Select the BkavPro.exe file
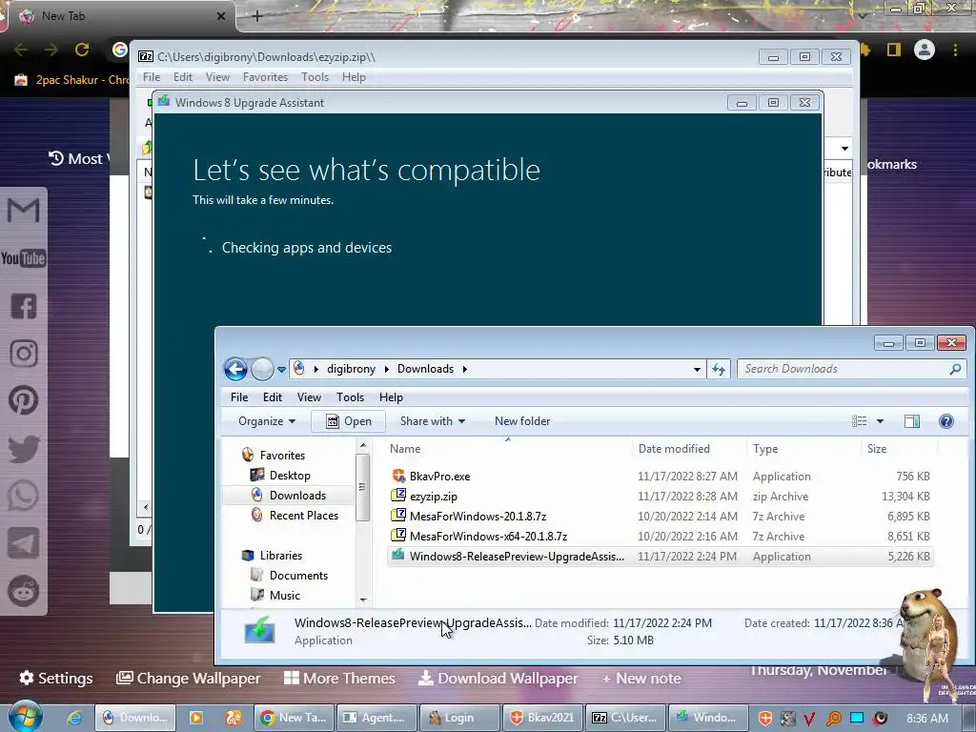 [439, 477]
